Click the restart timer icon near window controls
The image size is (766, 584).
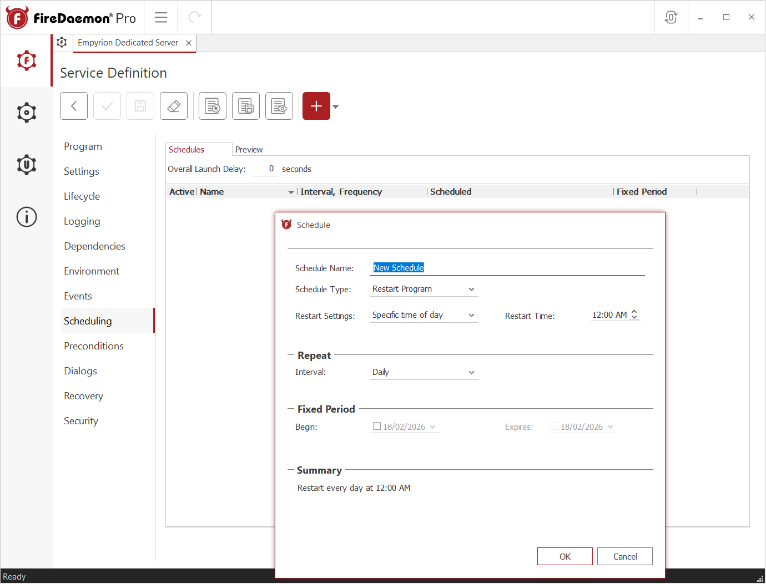(671, 17)
